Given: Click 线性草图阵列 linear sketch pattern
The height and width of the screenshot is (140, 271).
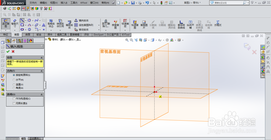Looking at the screenshot, I should click(x=84, y=25).
